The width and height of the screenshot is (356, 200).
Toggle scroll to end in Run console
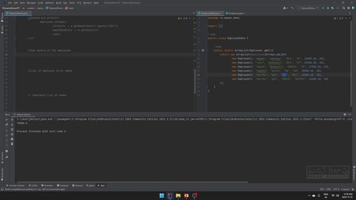12,134
